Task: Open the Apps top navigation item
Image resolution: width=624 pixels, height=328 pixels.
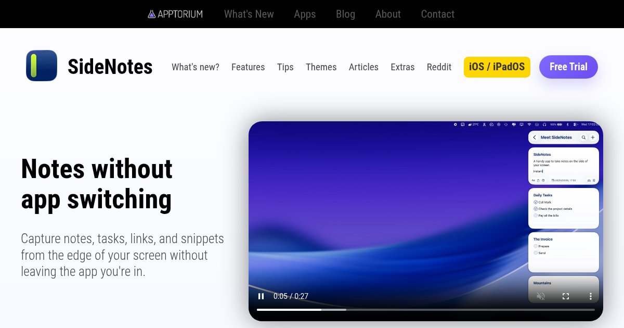Action: coord(305,14)
